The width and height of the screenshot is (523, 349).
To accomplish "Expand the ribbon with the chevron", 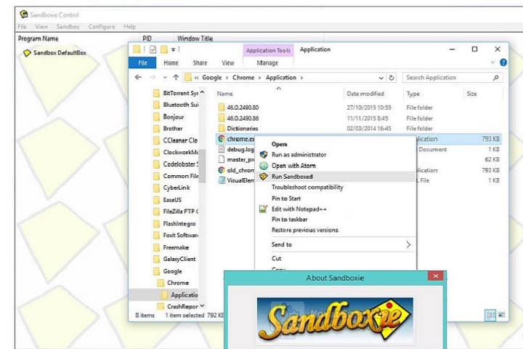I will coord(492,63).
